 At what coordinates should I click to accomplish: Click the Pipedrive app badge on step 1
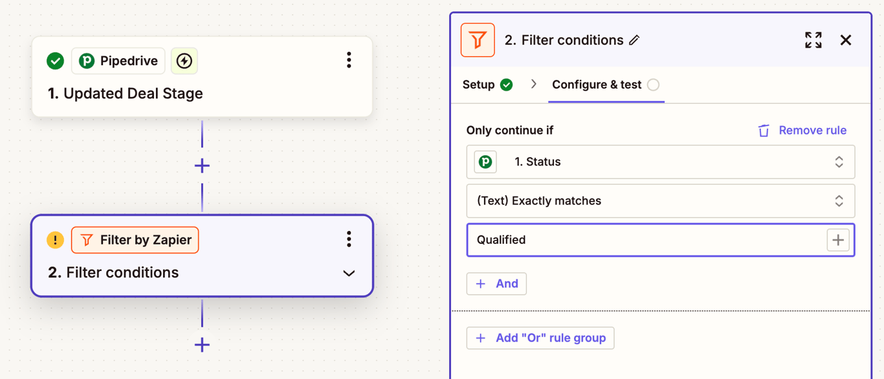[118, 61]
